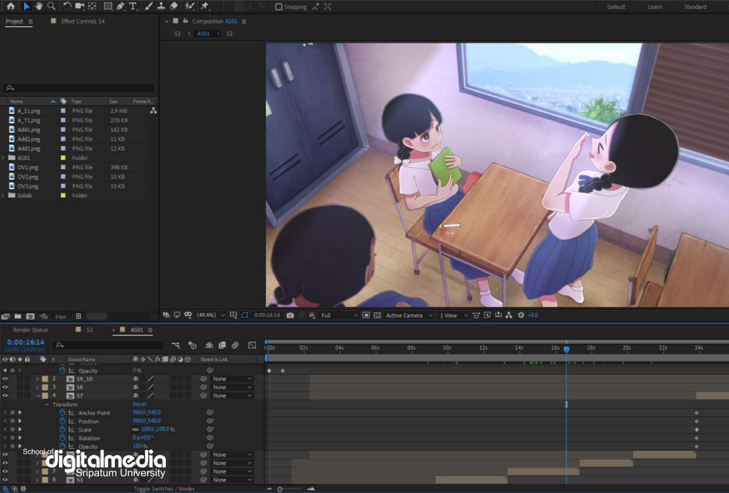
Task: Select the Clone Stamp tool
Action: (161, 6)
